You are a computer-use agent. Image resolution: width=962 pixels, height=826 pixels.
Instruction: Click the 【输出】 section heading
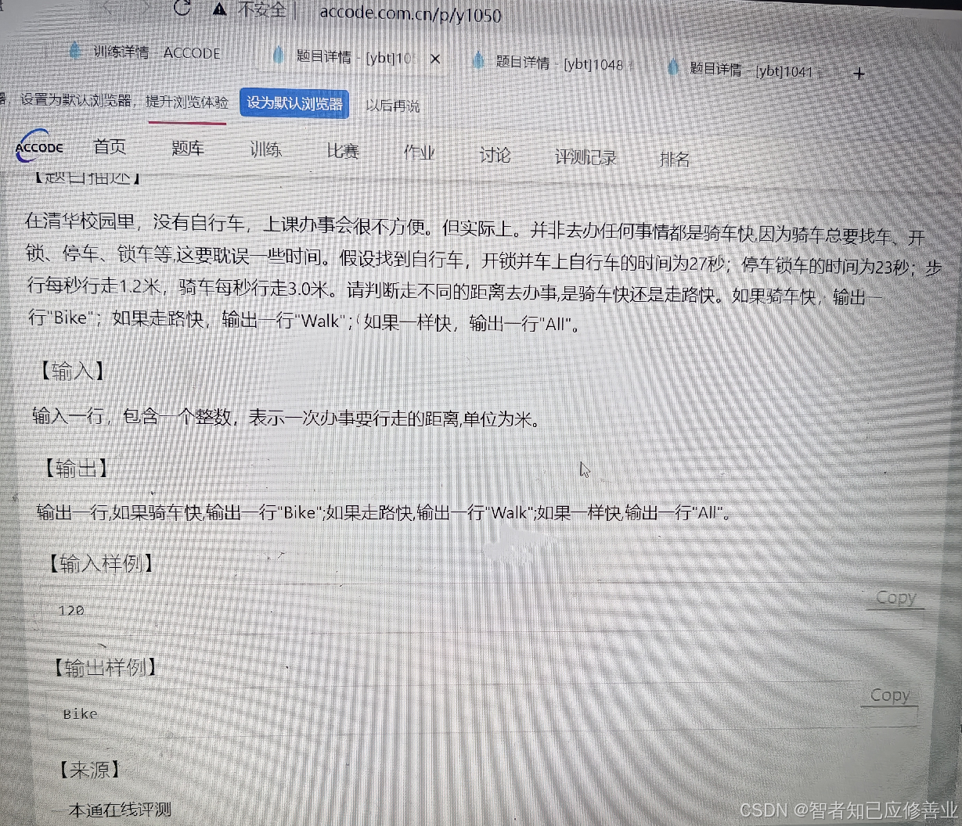tap(75, 469)
